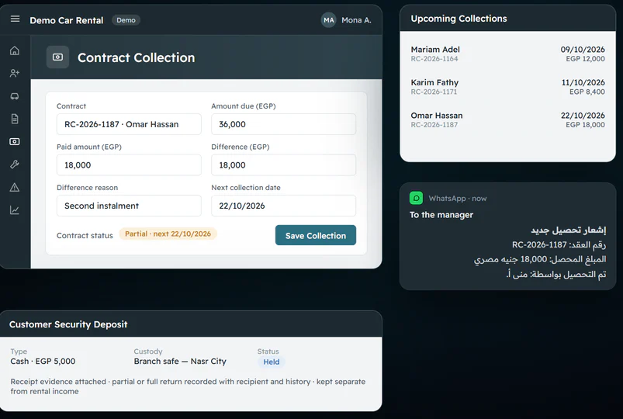Click the EGP 12,000 amount
This screenshot has height=419, width=623.
click(585, 59)
